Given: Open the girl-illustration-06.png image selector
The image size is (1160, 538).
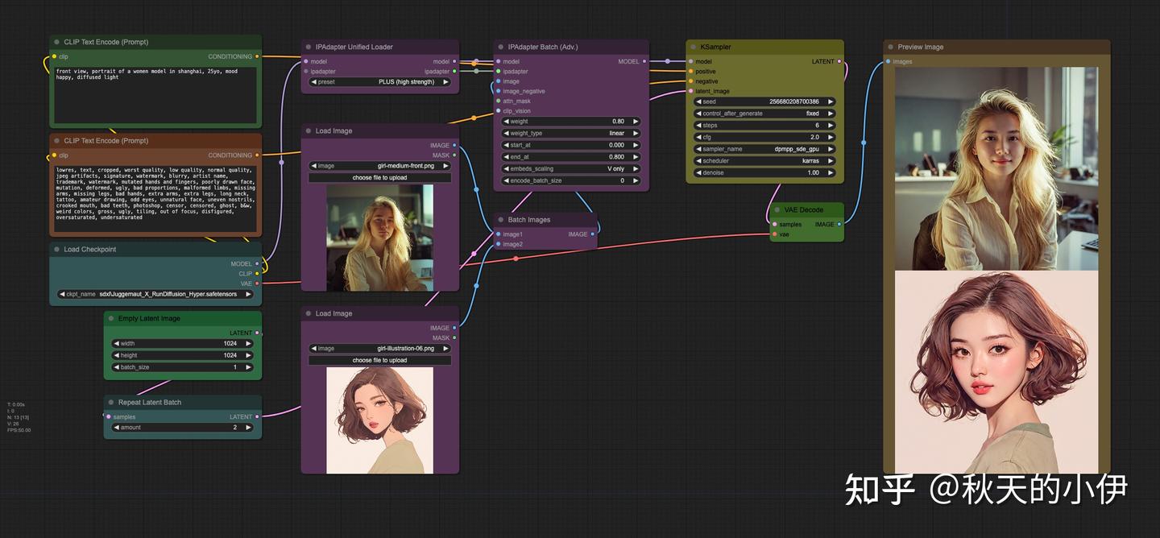Looking at the screenshot, I should tap(380, 349).
